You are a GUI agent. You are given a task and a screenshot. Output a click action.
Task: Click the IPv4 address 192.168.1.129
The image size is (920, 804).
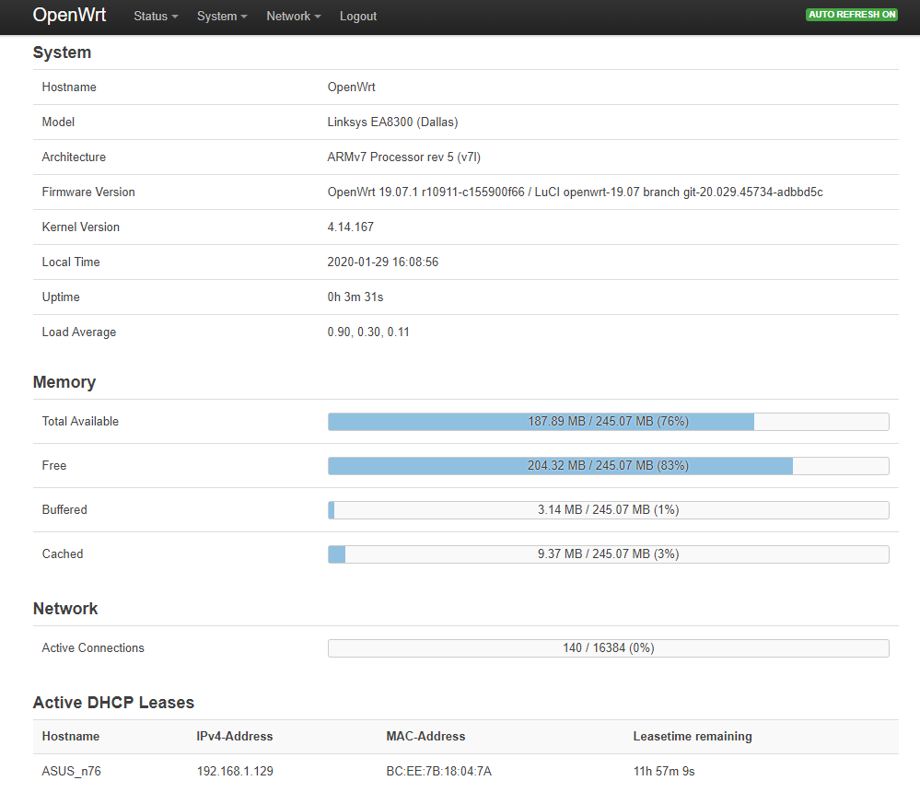point(235,772)
